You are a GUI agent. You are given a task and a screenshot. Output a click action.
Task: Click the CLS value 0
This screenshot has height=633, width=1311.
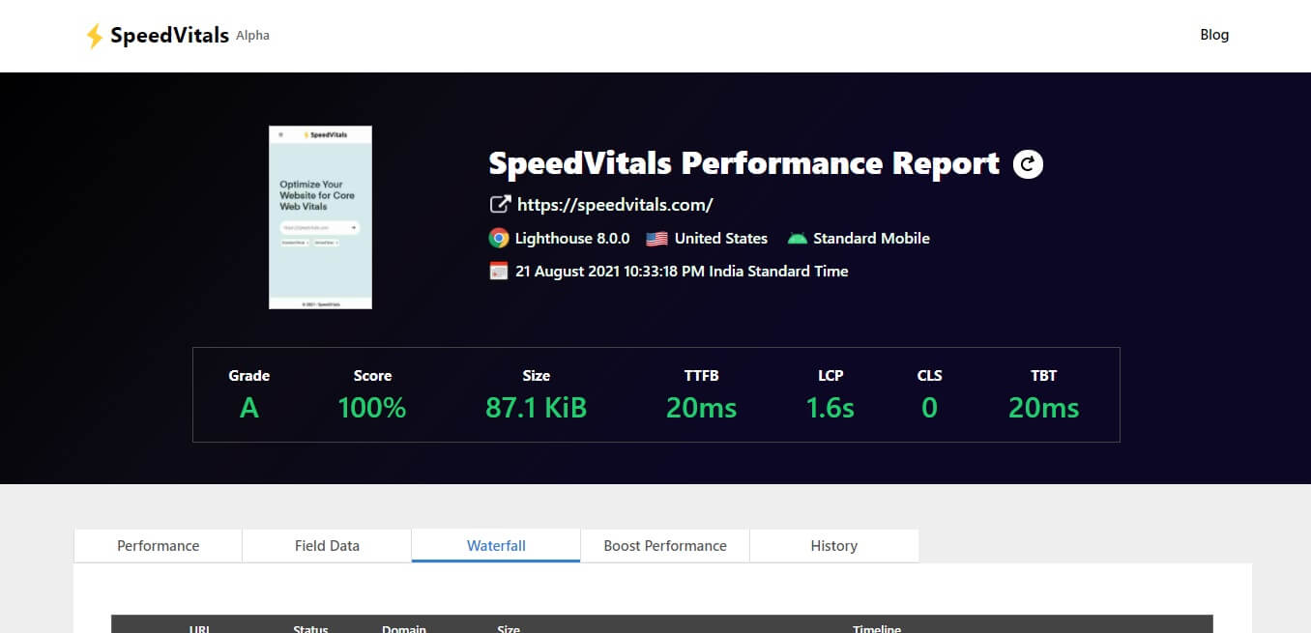click(929, 408)
